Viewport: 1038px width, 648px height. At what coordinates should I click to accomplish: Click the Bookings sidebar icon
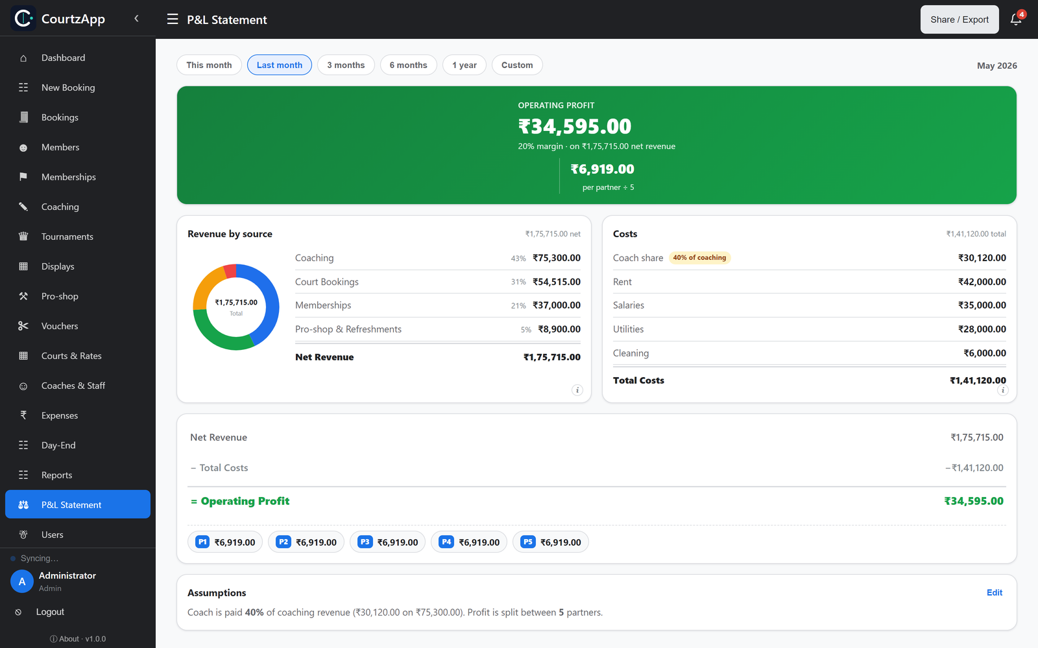pos(23,117)
